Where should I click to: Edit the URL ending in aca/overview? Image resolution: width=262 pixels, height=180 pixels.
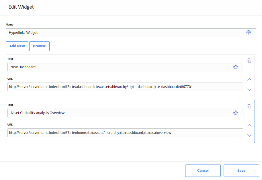click(125, 132)
